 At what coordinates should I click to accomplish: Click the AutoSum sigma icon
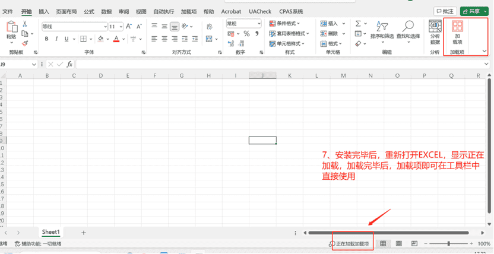[x=359, y=24]
